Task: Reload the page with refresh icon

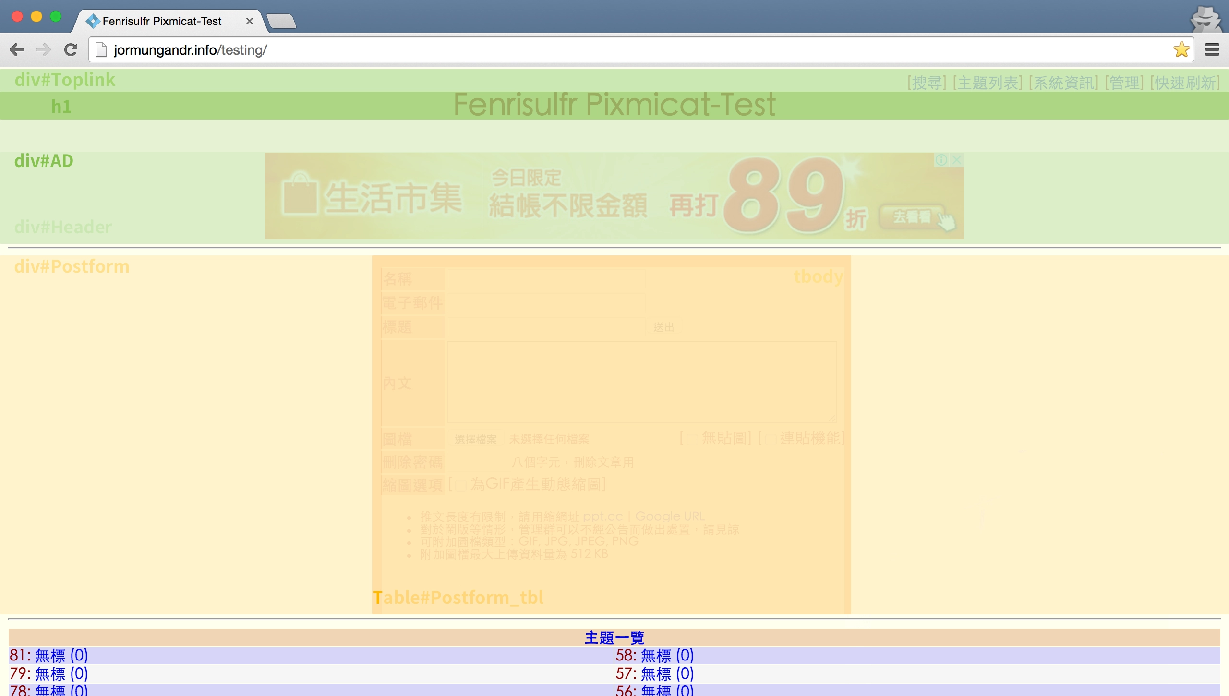Action: click(x=71, y=50)
